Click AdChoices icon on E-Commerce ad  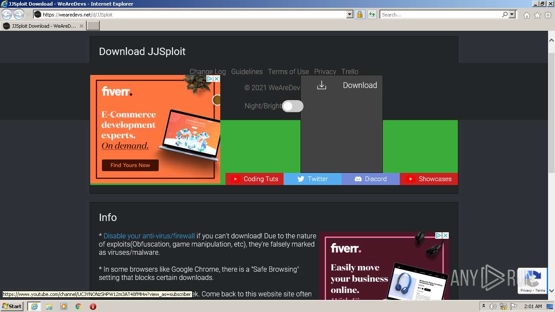[210, 79]
